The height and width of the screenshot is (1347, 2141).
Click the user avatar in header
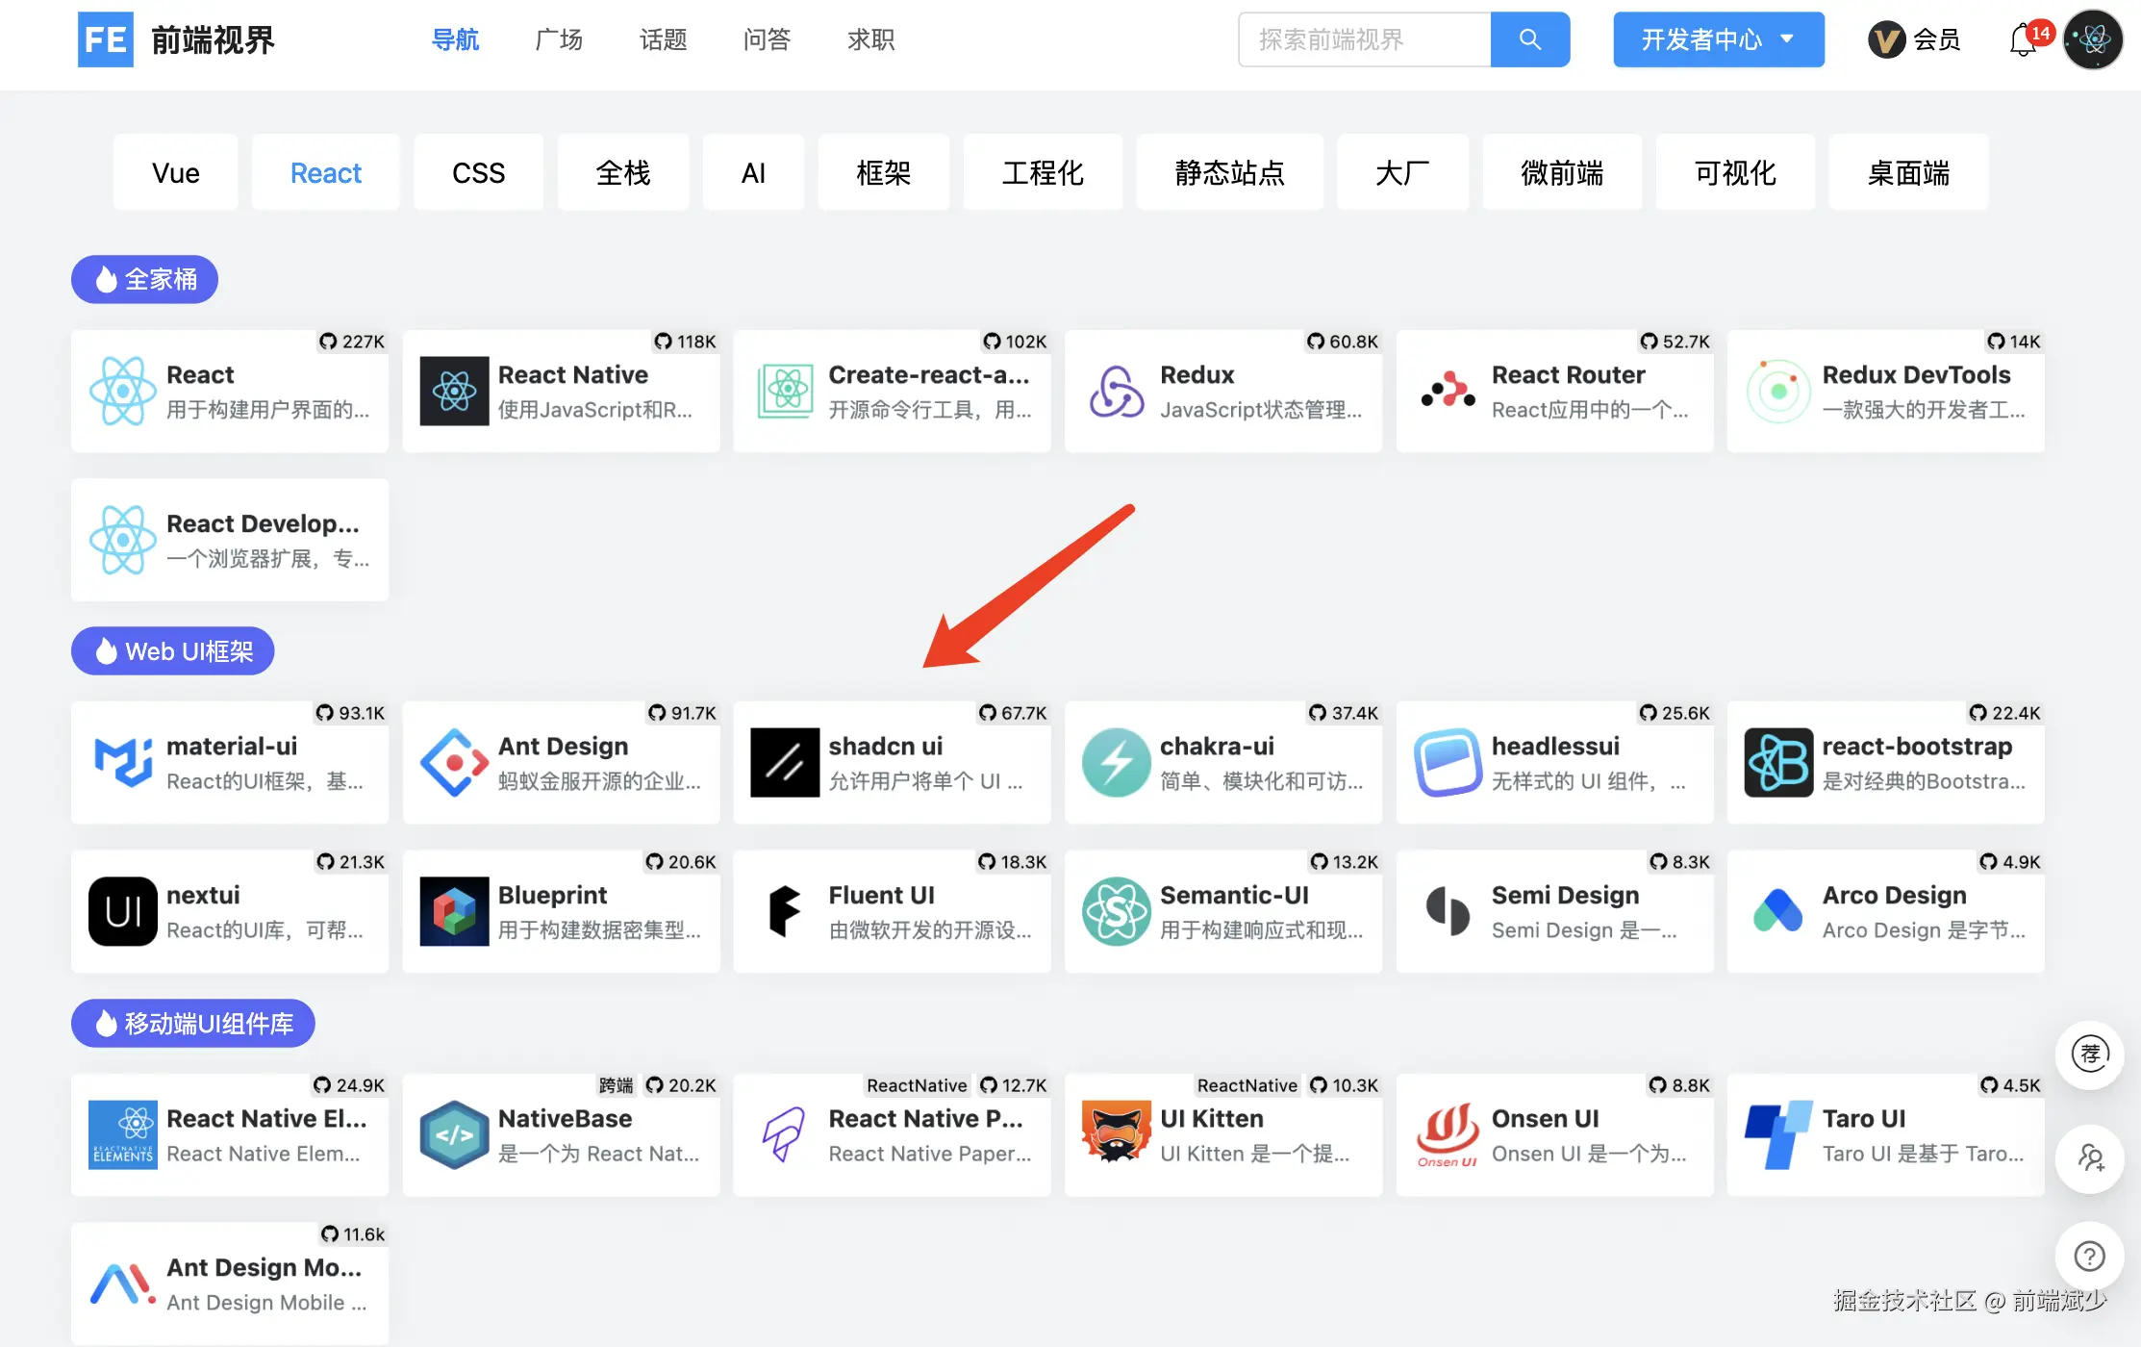point(2093,39)
